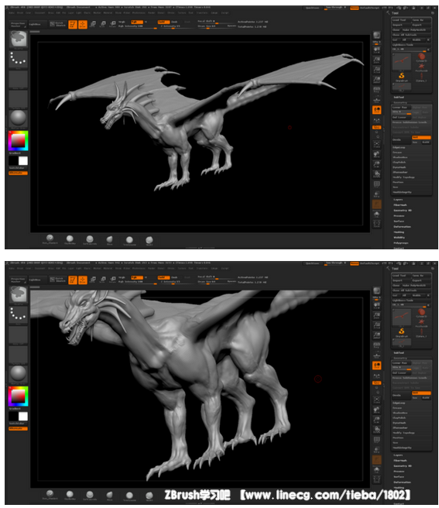This screenshot has width=439, height=508.
Task: Click QuickSave button in top title bar
Action: pyautogui.click(x=312, y=8)
